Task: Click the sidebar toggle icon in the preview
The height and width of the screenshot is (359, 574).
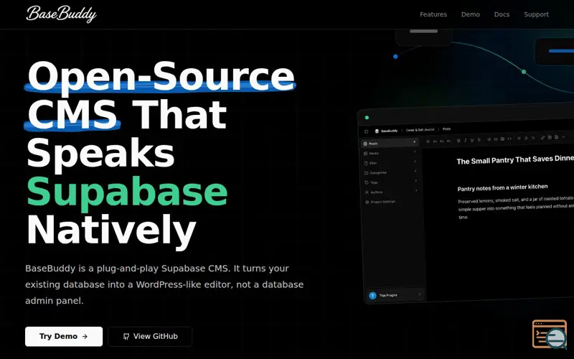Action: click(x=367, y=131)
